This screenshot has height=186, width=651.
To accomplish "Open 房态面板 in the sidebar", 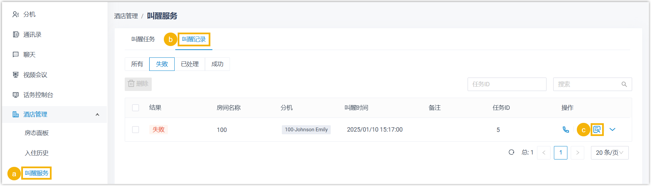I will [36, 133].
